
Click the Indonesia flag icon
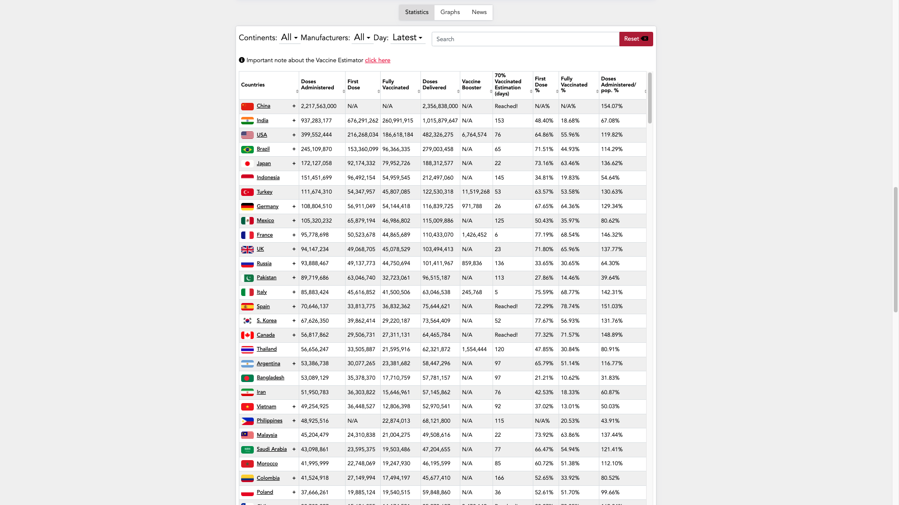click(x=247, y=178)
